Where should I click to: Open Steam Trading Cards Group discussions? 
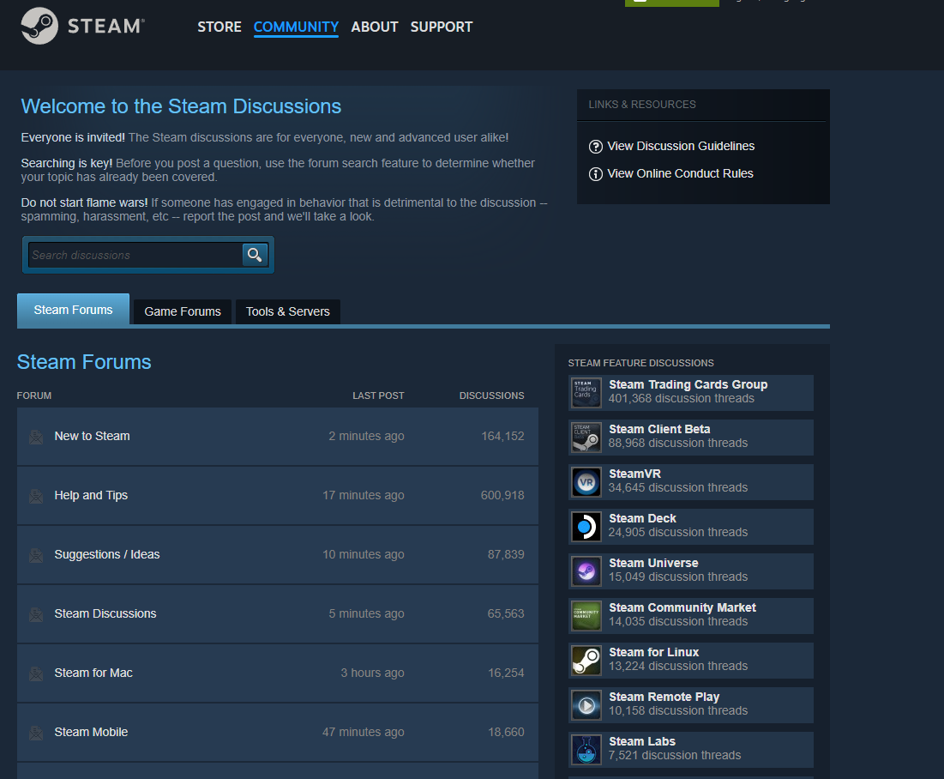tap(688, 384)
